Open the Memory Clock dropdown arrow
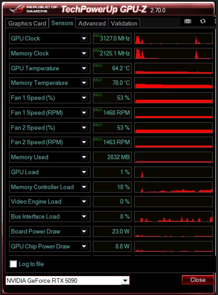The width and height of the screenshot is (218, 295). pos(84,54)
